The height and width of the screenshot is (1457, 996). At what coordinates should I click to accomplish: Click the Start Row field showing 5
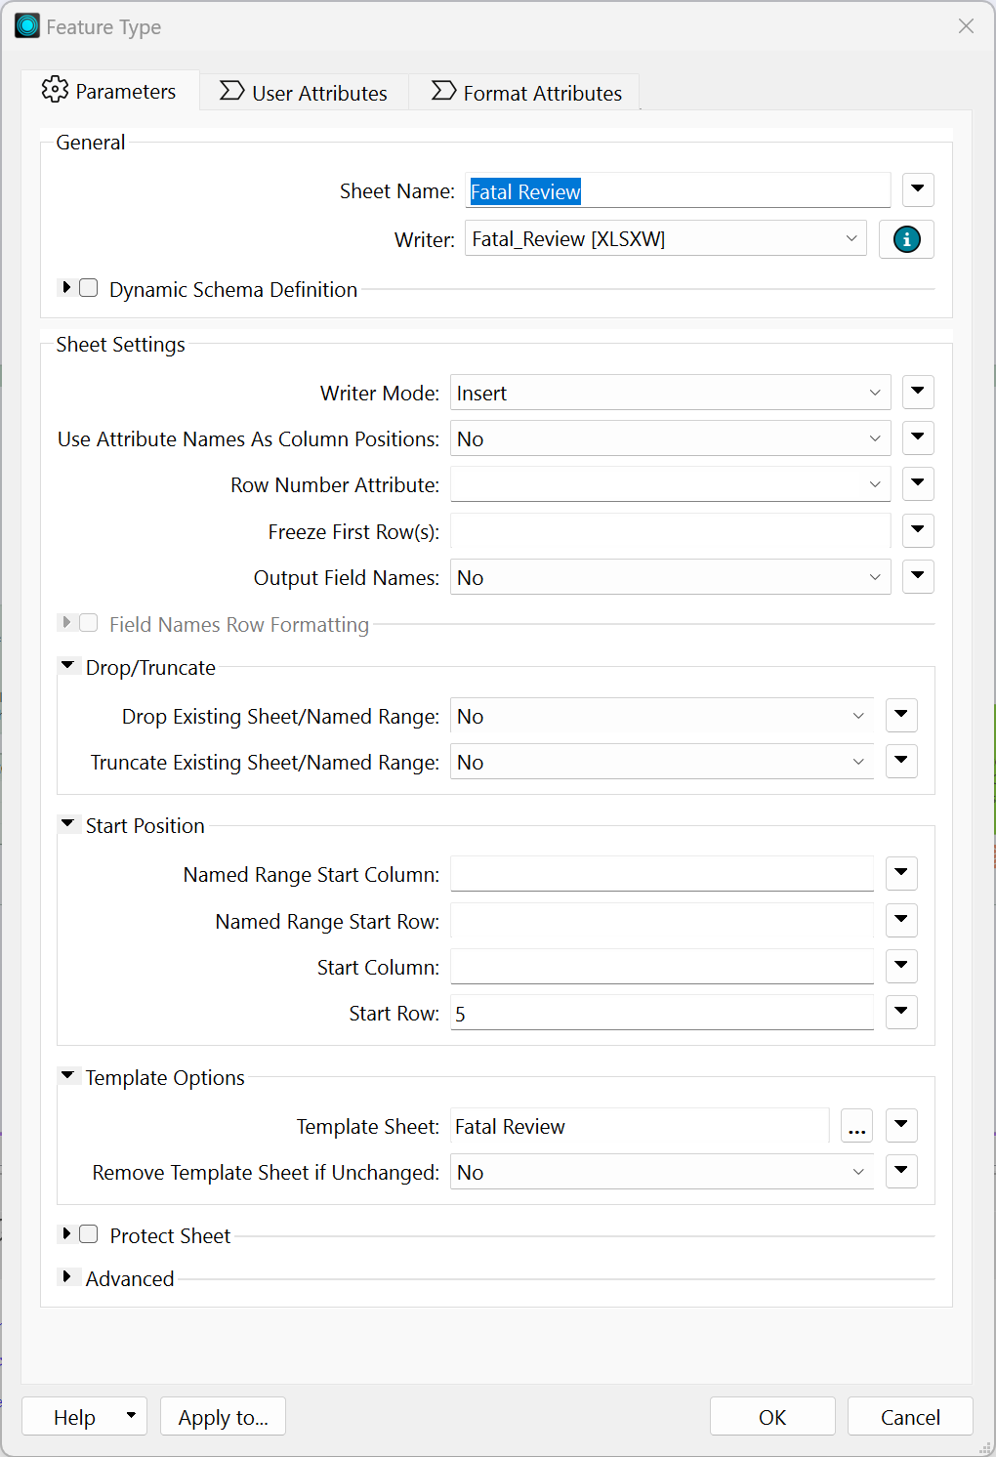[x=662, y=1013]
